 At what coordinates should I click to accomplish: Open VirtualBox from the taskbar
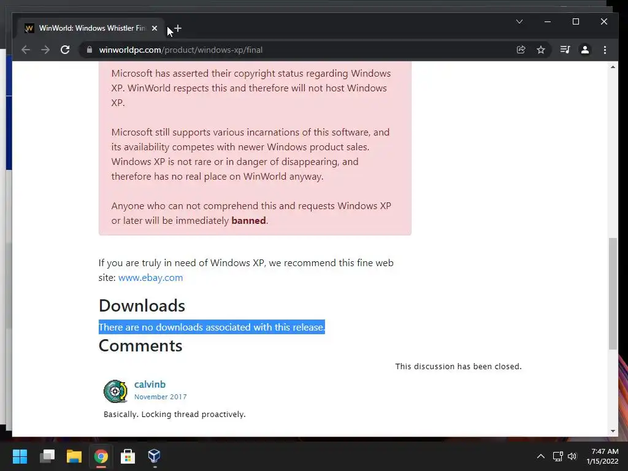pos(155,456)
